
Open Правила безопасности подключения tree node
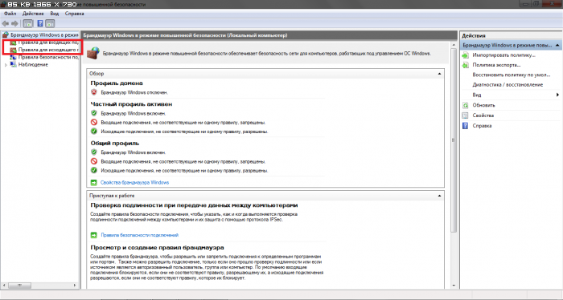(48, 57)
